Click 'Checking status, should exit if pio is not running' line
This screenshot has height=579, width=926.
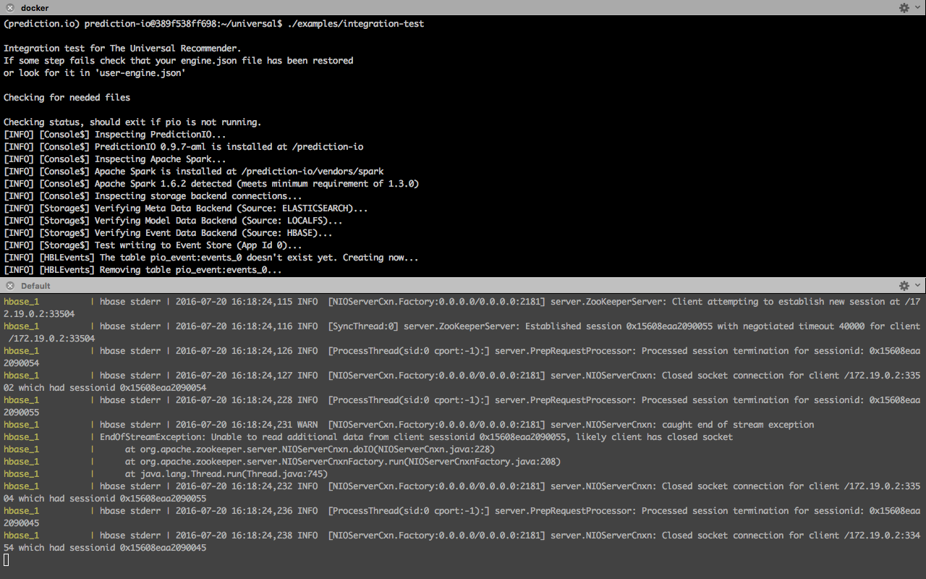(132, 122)
